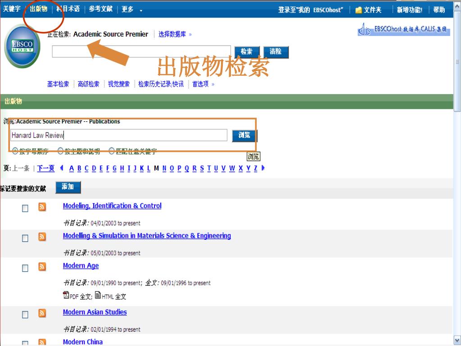Check the Modern Asian Studies checkbox

[x=25, y=314]
